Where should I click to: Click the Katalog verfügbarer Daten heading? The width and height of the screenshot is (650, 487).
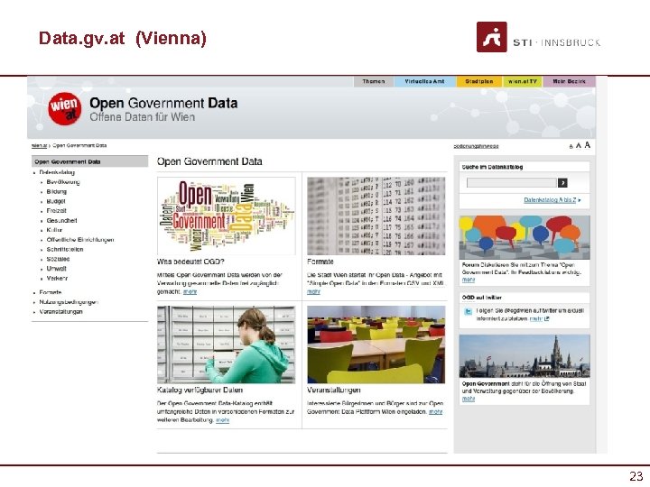click(x=200, y=391)
